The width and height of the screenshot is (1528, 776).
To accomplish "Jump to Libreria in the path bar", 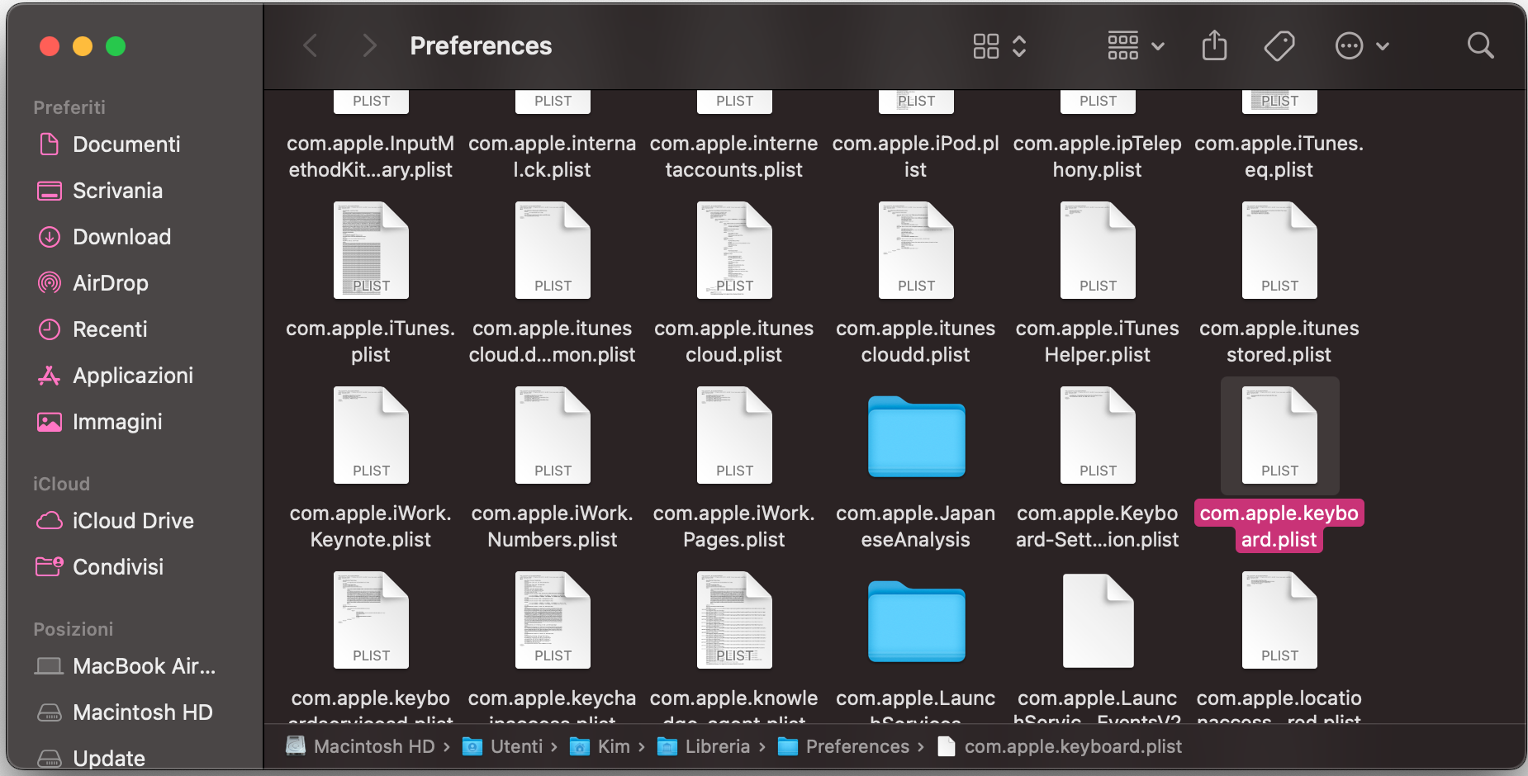I will [704, 746].
